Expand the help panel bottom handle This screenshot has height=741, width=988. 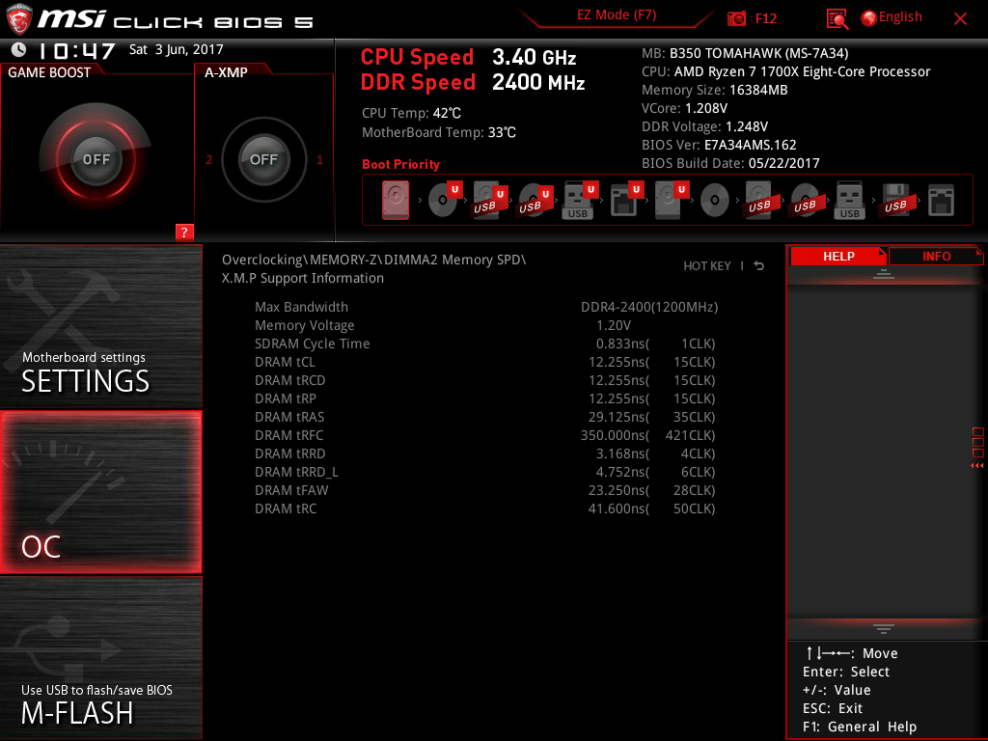click(884, 629)
